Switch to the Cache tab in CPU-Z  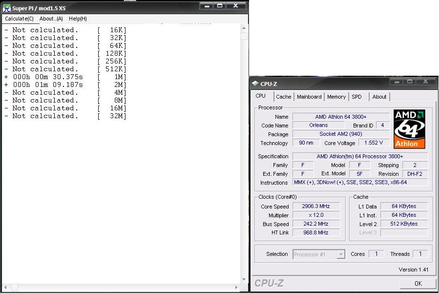tap(283, 97)
